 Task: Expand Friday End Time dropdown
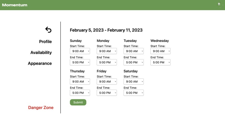[107, 93]
